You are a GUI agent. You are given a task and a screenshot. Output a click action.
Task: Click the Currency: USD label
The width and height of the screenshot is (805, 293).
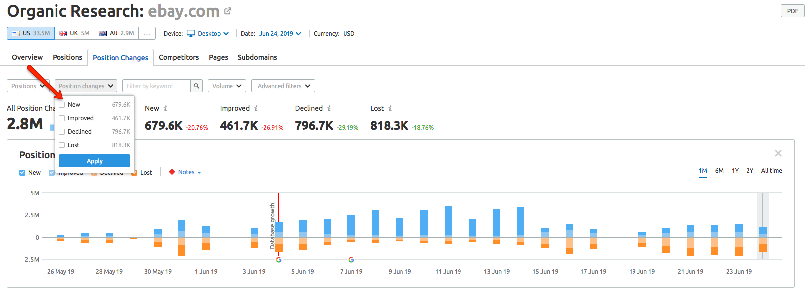click(334, 33)
